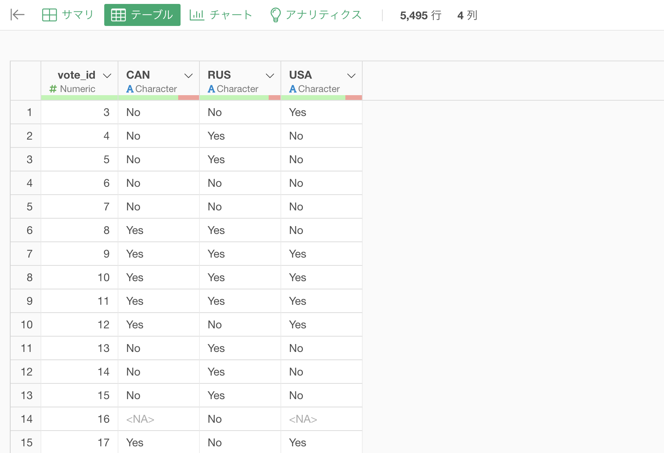Click USA cell No for vote_id 15

(x=321, y=396)
